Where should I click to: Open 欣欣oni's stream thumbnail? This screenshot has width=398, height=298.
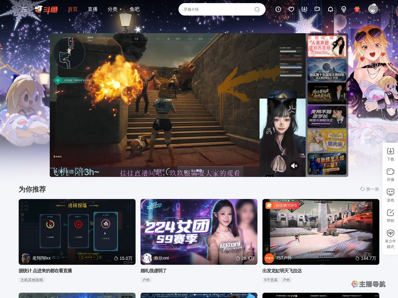coord(199,231)
